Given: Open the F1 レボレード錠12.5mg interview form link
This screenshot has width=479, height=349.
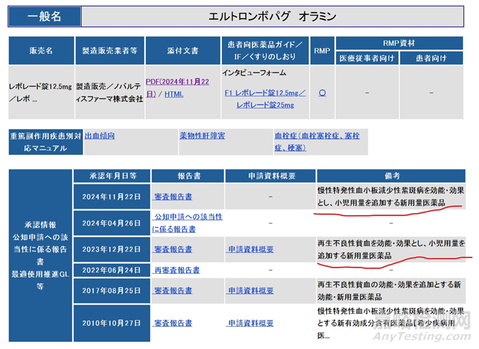Looking at the screenshot, I should pyautogui.click(x=264, y=93).
